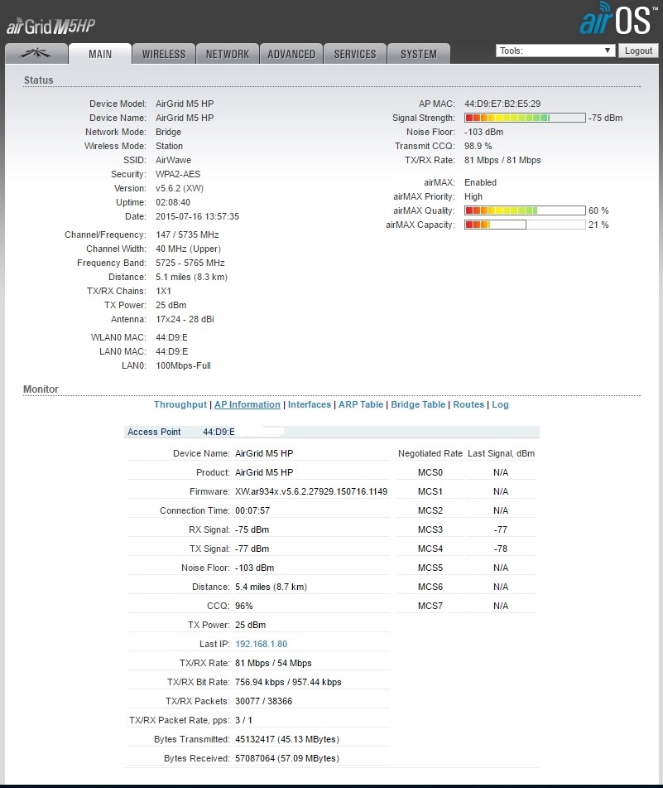Select the 40 MHz (Upper) width value

(x=188, y=249)
